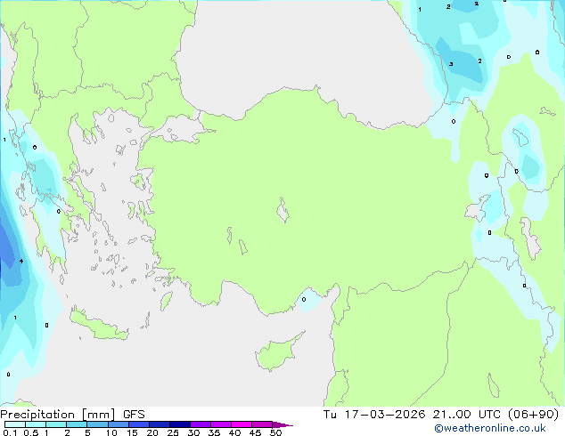Click the "(06+90)" forecast run text
Screen dimensions: 565x436
tap(534, 415)
